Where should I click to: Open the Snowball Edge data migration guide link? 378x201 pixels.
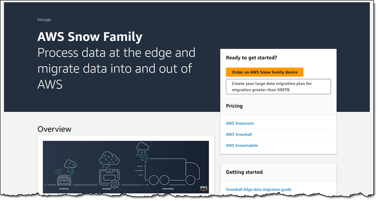[259, 189]
